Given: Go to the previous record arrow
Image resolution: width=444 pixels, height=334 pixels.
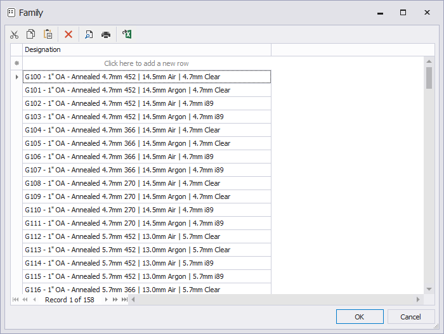Looking at the screenshot, I should click(x=34, y=300).
